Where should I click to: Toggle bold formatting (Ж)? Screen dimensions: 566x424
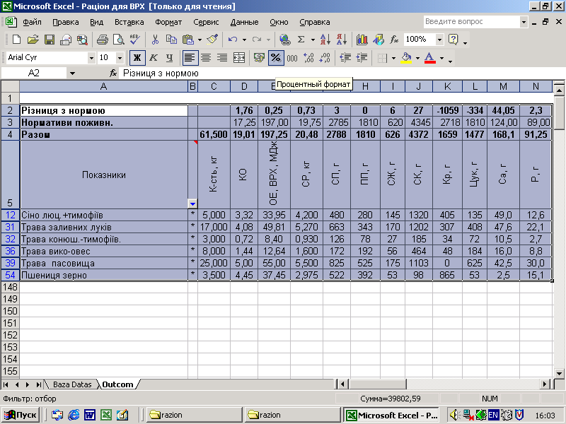pyautogui.click(x=137, y=57)
